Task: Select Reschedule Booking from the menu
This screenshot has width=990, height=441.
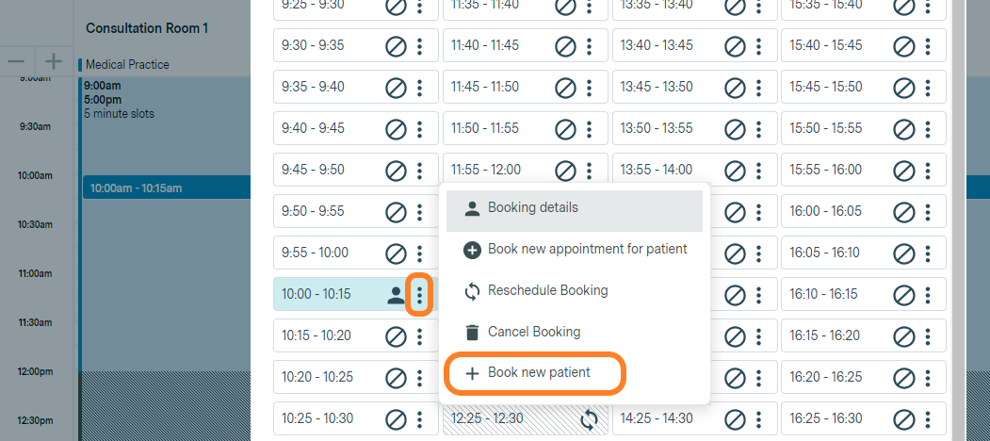Action: point(574,291)
